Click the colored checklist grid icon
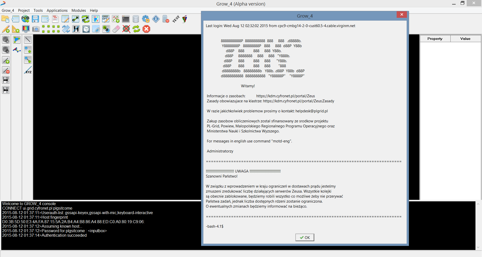 [x=96, y=19]
